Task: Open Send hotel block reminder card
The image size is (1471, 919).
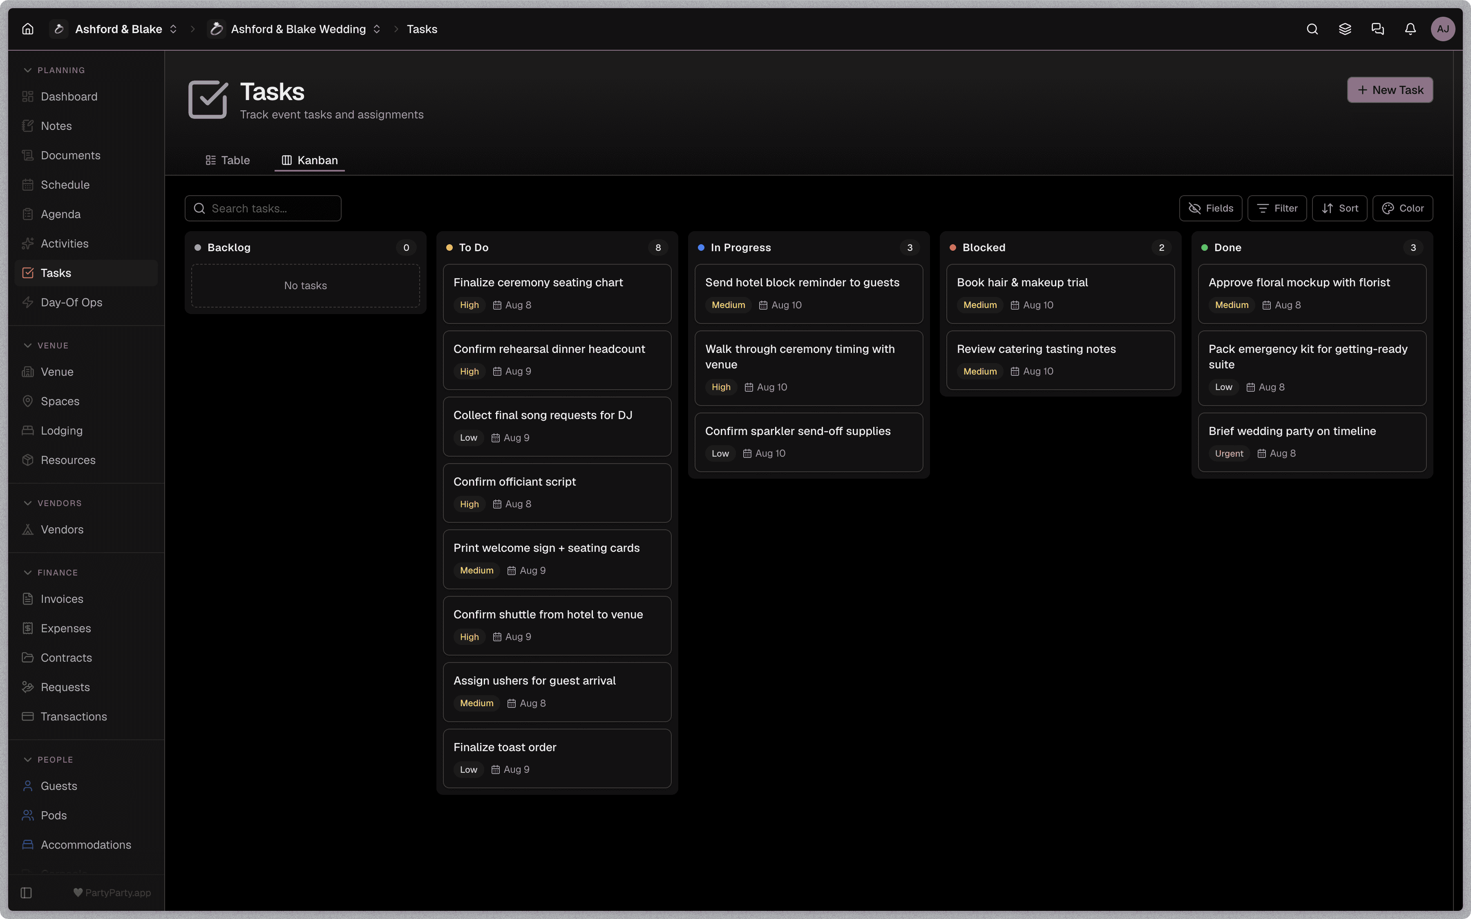Action: (809, 294)
